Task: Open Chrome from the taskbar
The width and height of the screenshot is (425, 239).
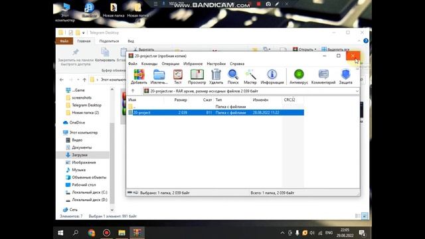Action: (x=92, y=233)
